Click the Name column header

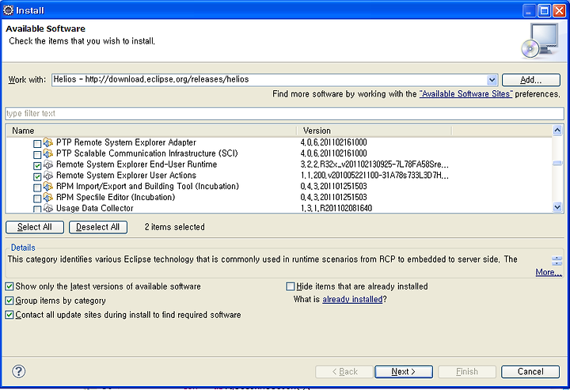[151, 131]
